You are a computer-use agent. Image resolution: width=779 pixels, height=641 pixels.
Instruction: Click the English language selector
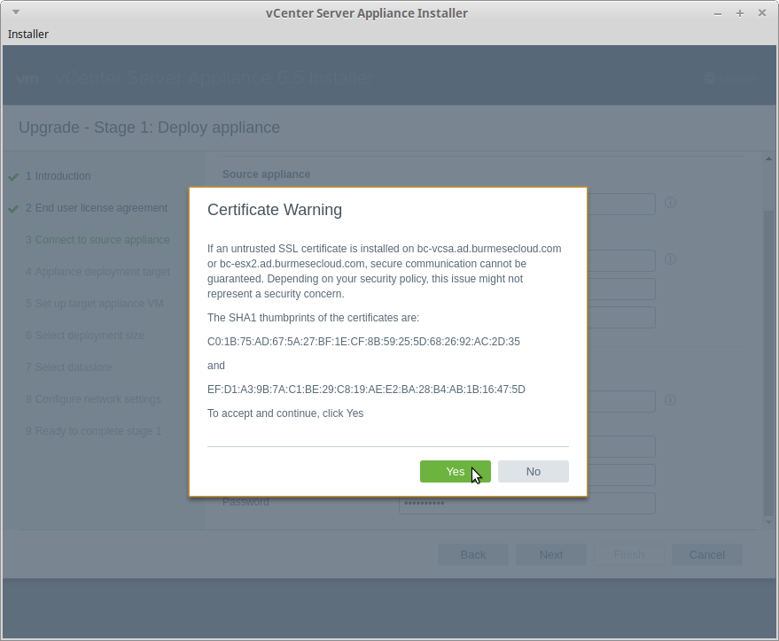point(731,79)
